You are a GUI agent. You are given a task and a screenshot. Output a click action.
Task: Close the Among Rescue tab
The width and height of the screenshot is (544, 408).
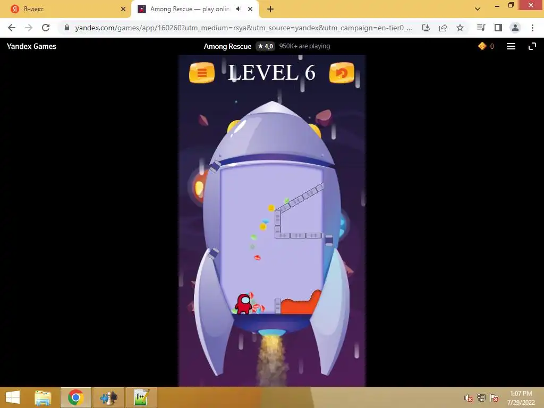click(x=250, y=9)
